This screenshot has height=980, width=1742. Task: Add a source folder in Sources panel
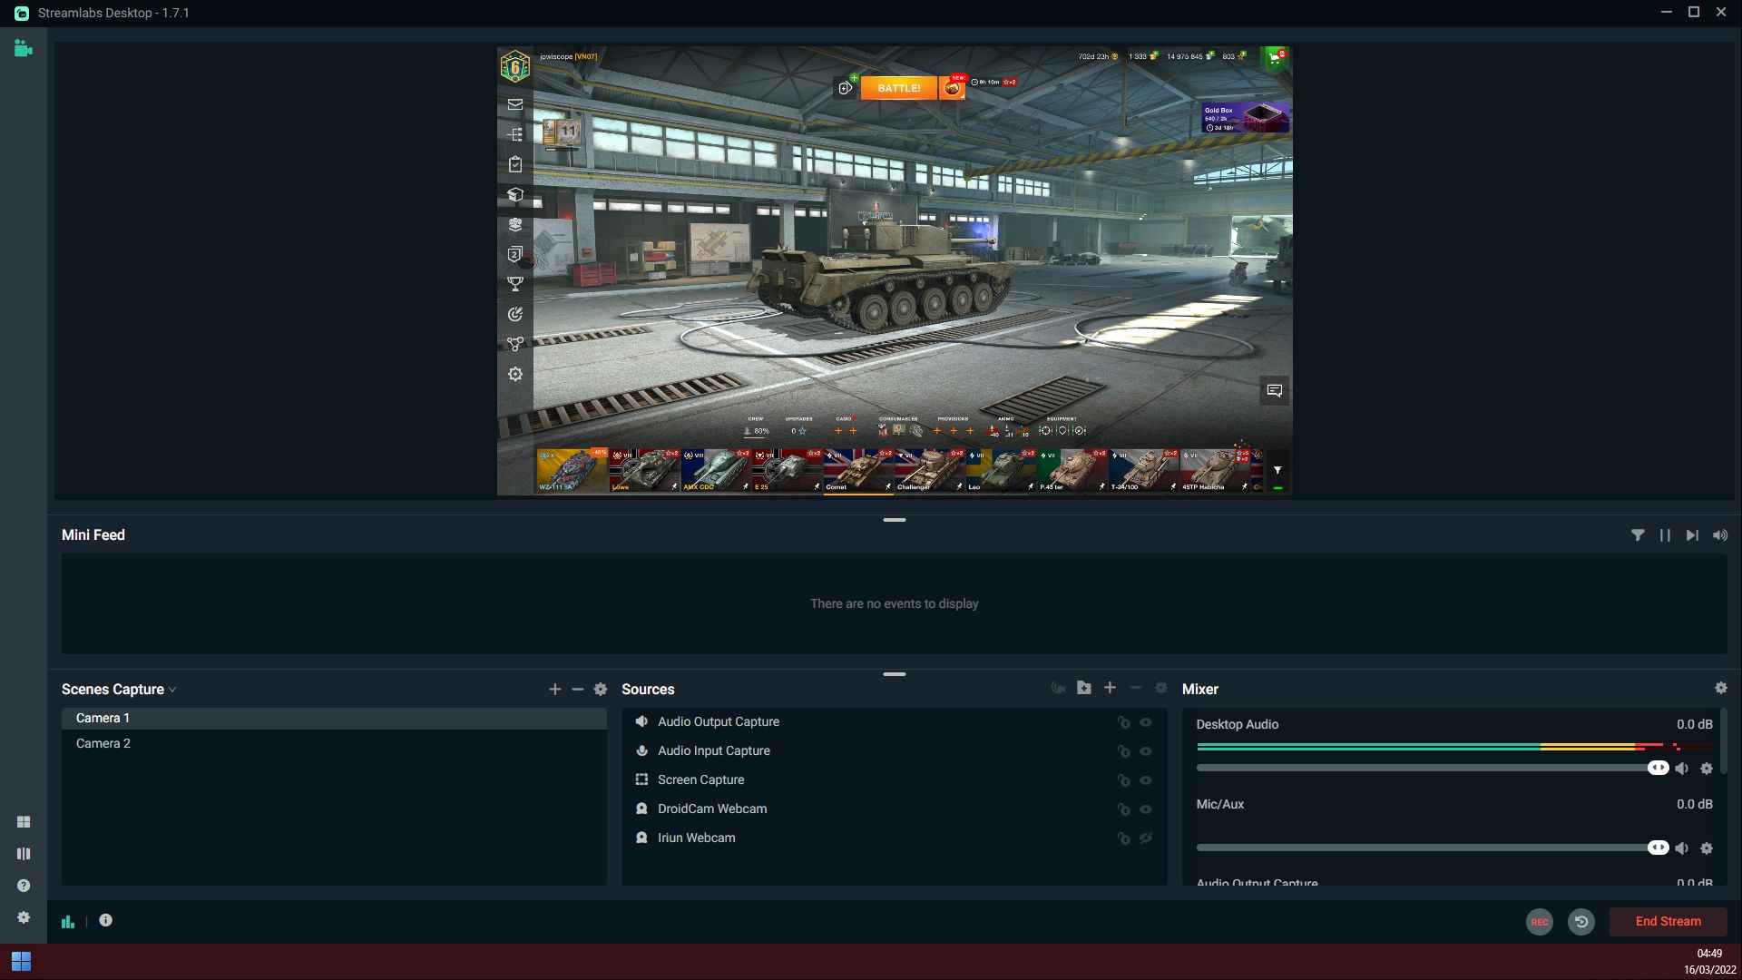coord(1083,688)
